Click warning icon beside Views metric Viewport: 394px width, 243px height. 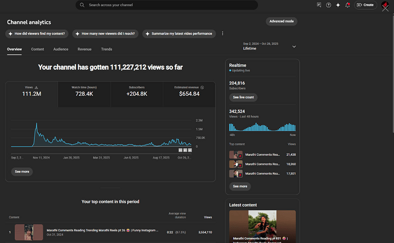tap(37, 87)
